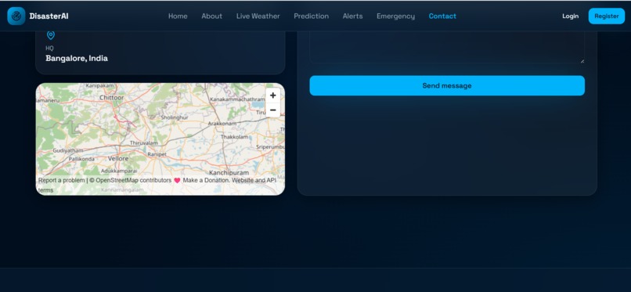Click Sholinghur label on the map
631x292 pixels.
coord(175,117)
